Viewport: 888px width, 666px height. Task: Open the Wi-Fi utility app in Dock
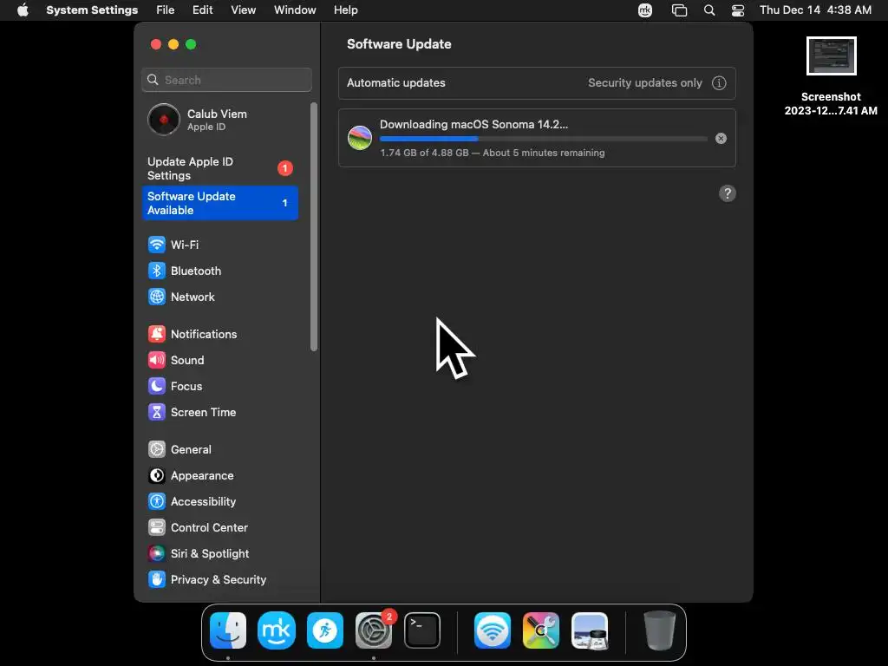[493, 630]
